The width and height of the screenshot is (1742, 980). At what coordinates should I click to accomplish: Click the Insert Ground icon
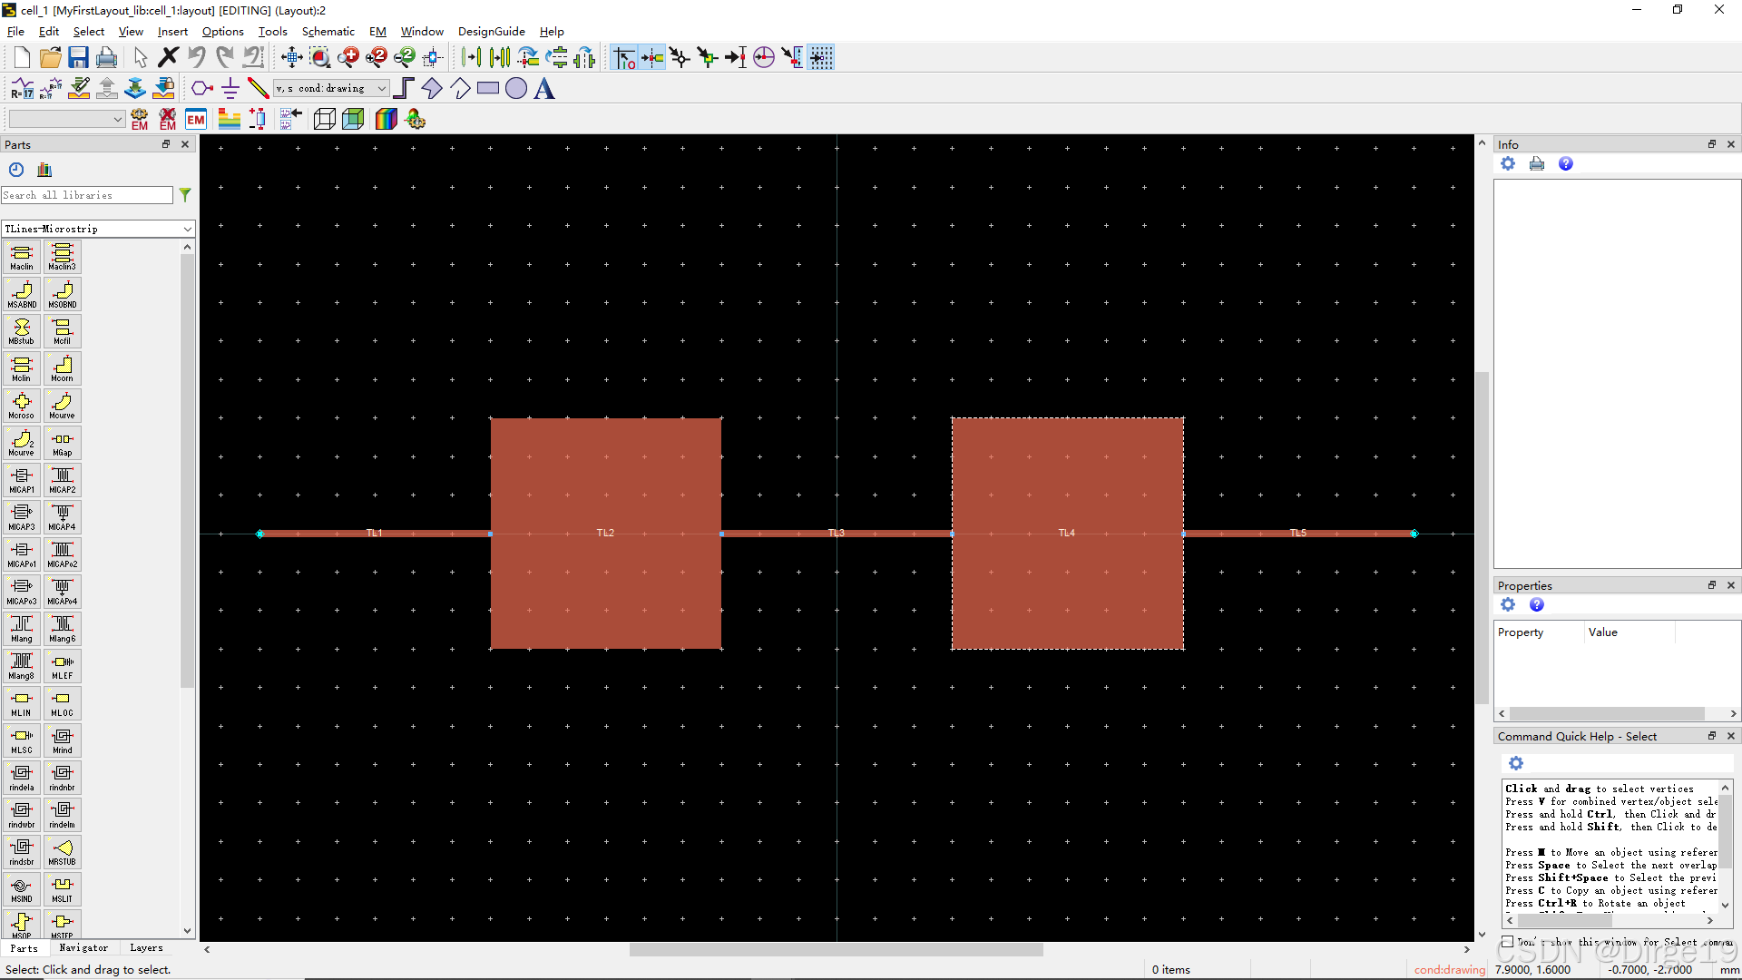click(230, 88)
